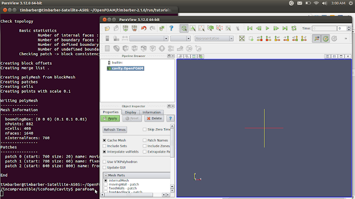Click the Stream Tracer filter icon

click(171, 49)
